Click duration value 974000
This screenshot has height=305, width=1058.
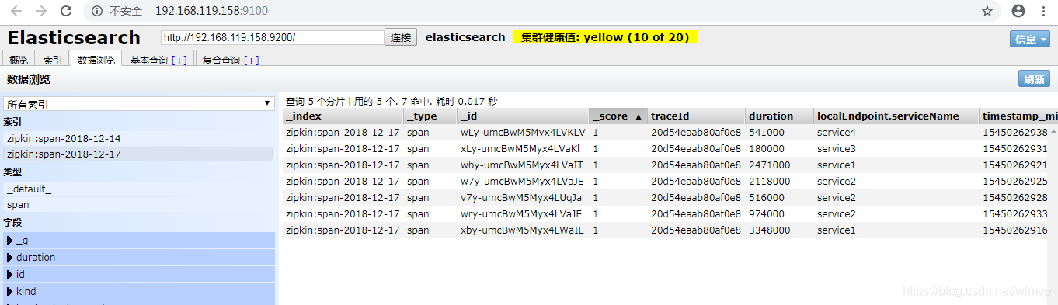pyautogui.click(x=766, y=214)
